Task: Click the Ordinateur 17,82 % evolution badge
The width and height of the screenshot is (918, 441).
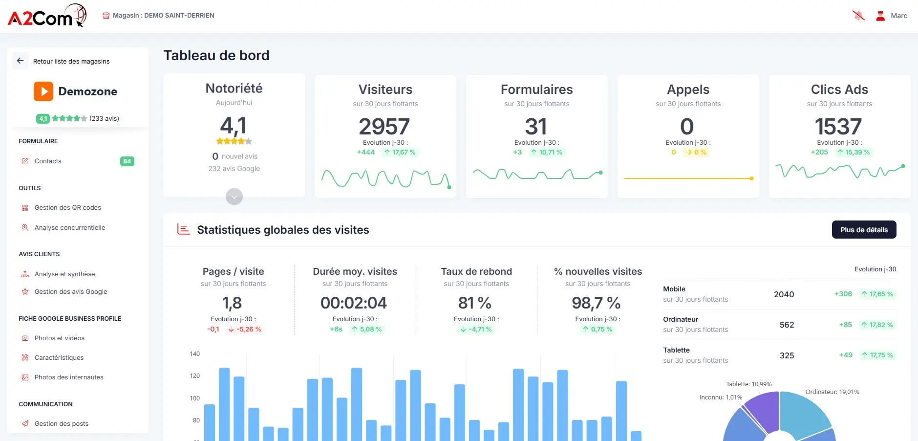Action: coord(877,325)
